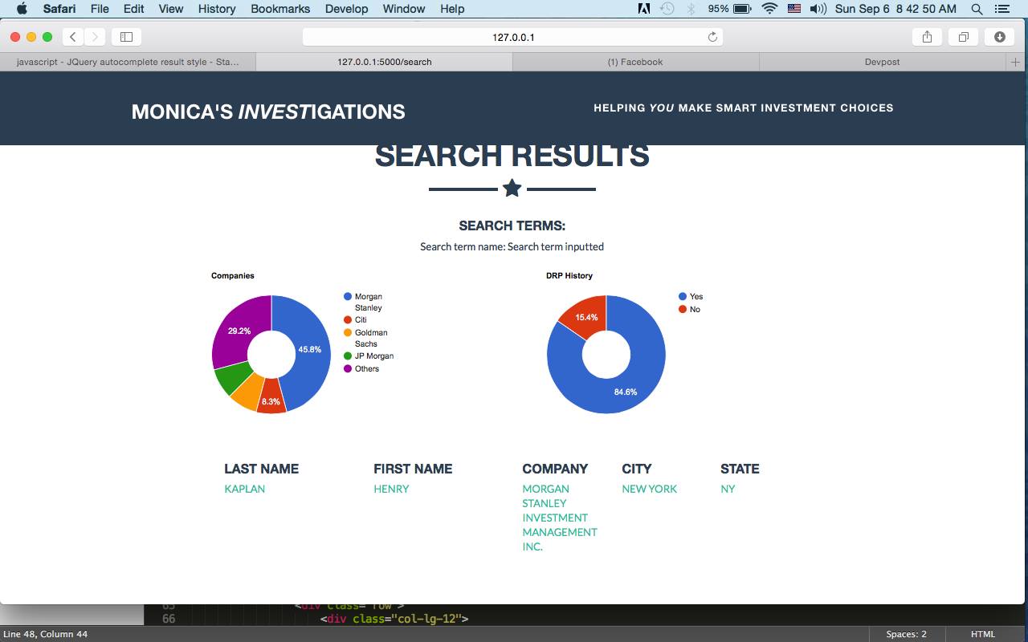The height and width of the screenshot is (642, 1028).
Task: Click the Morgan Stanley legend blue dot
Action: (x=348, y=296)
